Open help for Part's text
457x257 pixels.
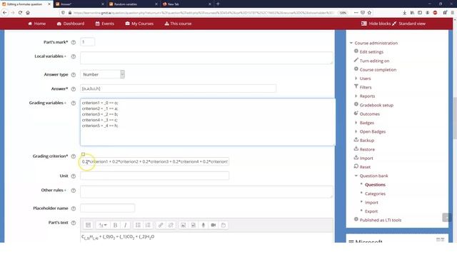point(74,223)
